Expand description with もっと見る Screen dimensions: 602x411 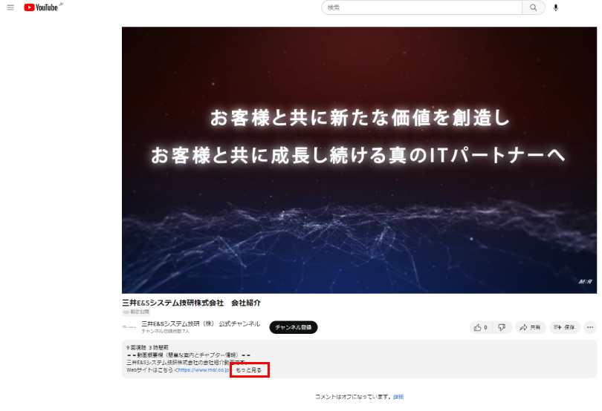249,370
